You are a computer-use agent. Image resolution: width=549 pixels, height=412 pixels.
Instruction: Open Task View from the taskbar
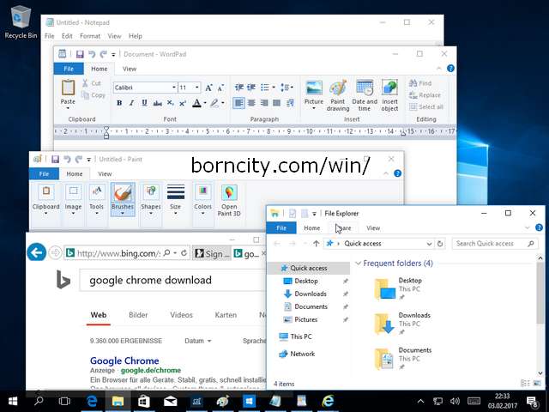tap(64, 401)
